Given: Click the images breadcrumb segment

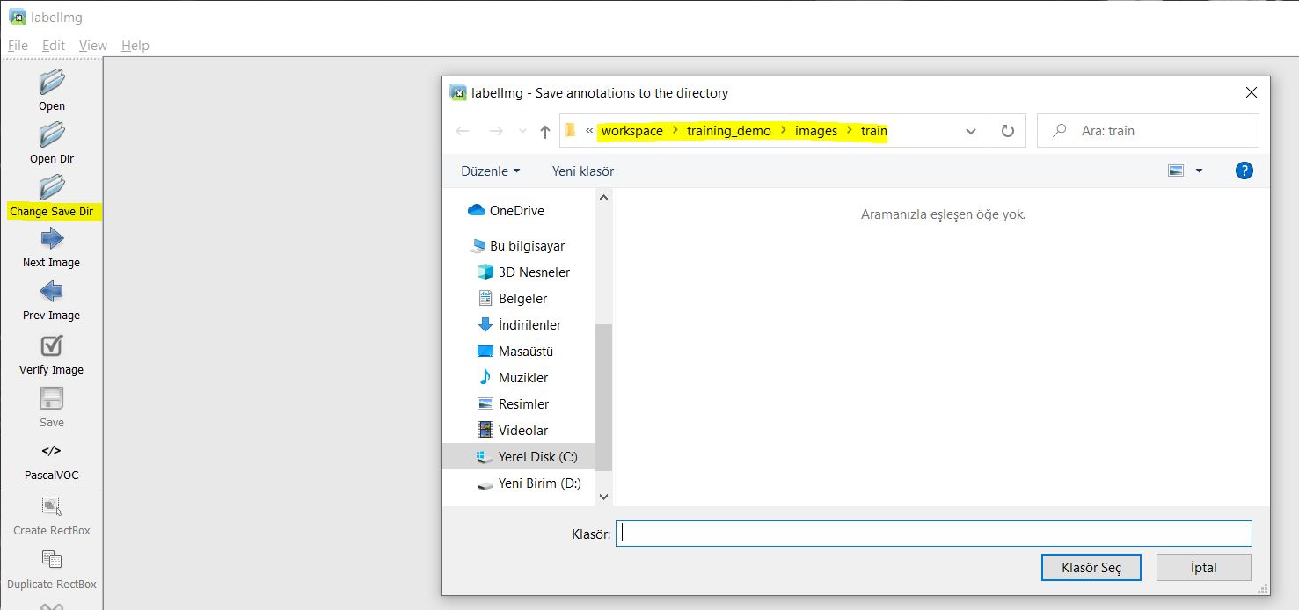Looking at the screenshot, I should pyautogui.click(x=816, y=130).
